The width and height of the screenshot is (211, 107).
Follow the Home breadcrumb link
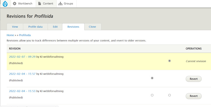[x=10, y=35]
